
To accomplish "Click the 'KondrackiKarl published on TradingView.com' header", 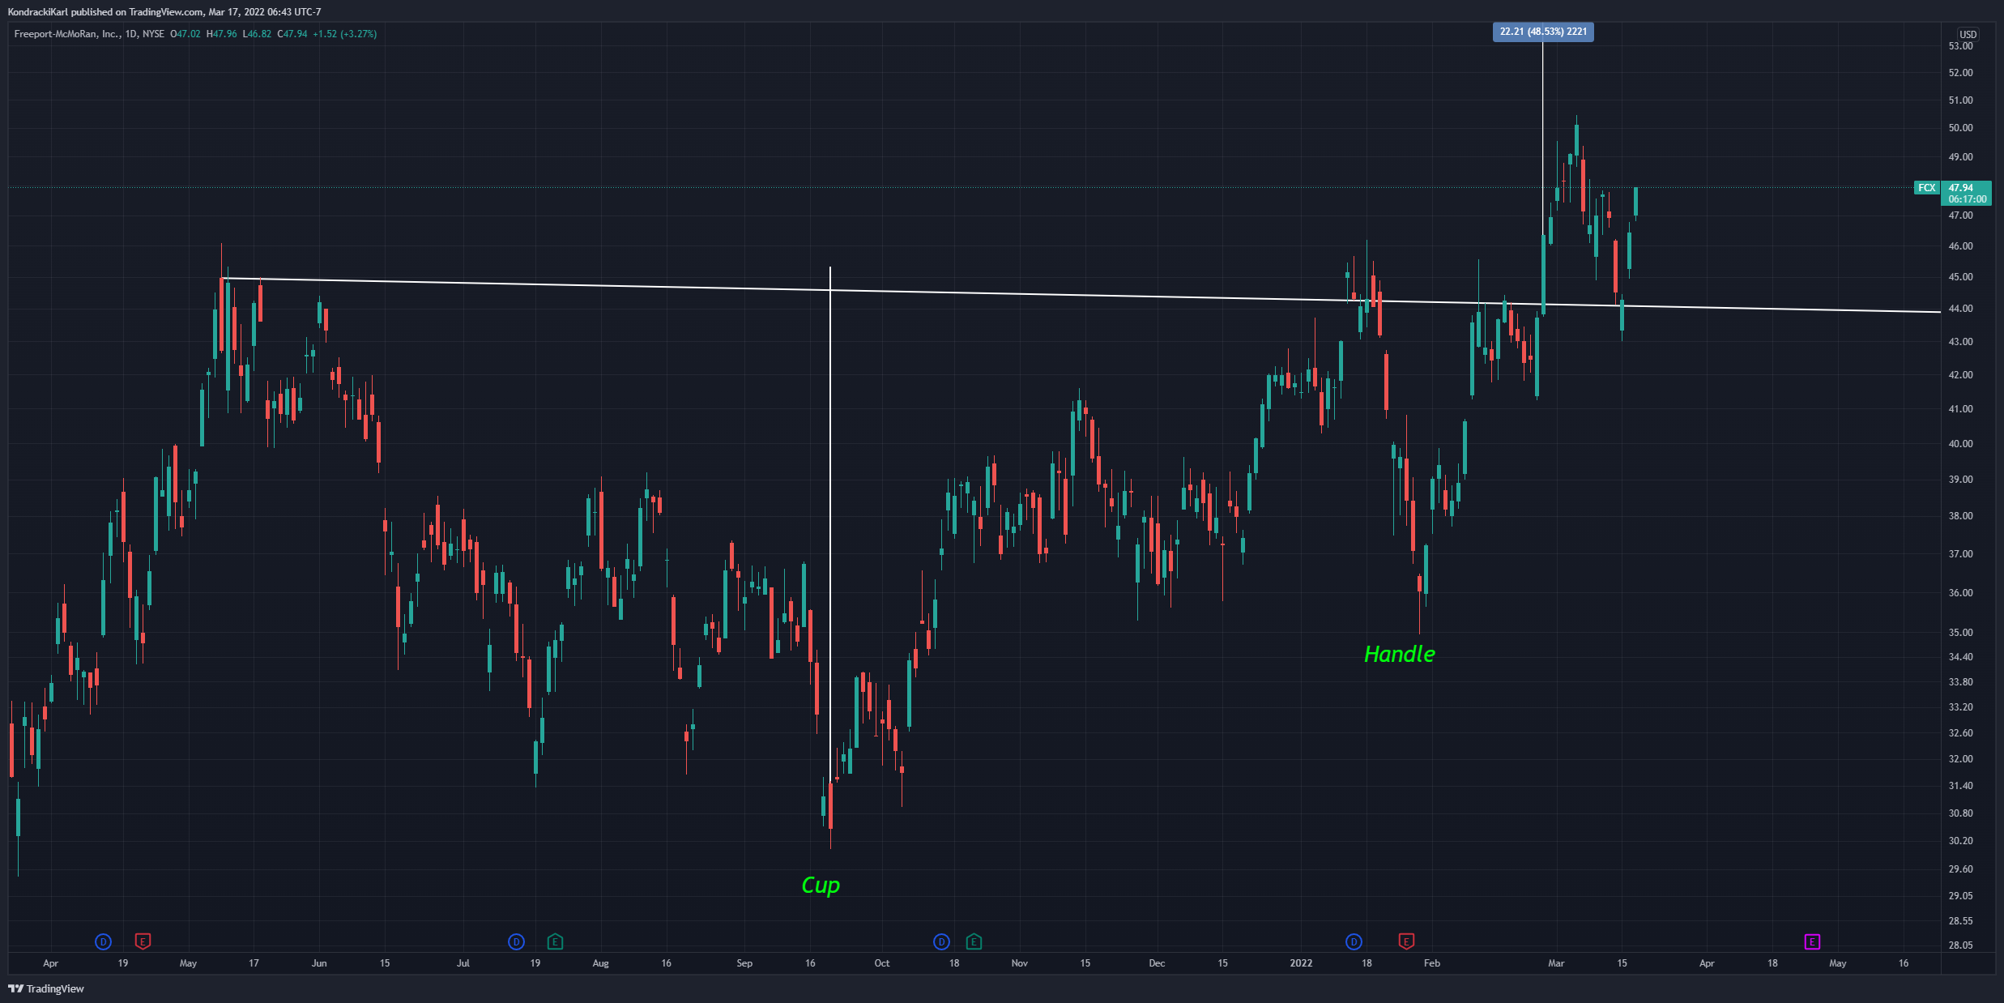I will click(105, 12).
